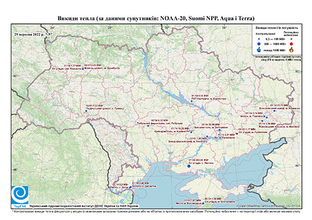Image resolution: width=312 pixels, height=220 pixels.
Task: Select the blue marker at Zdolbuniv cement
Action: [83, 69]
